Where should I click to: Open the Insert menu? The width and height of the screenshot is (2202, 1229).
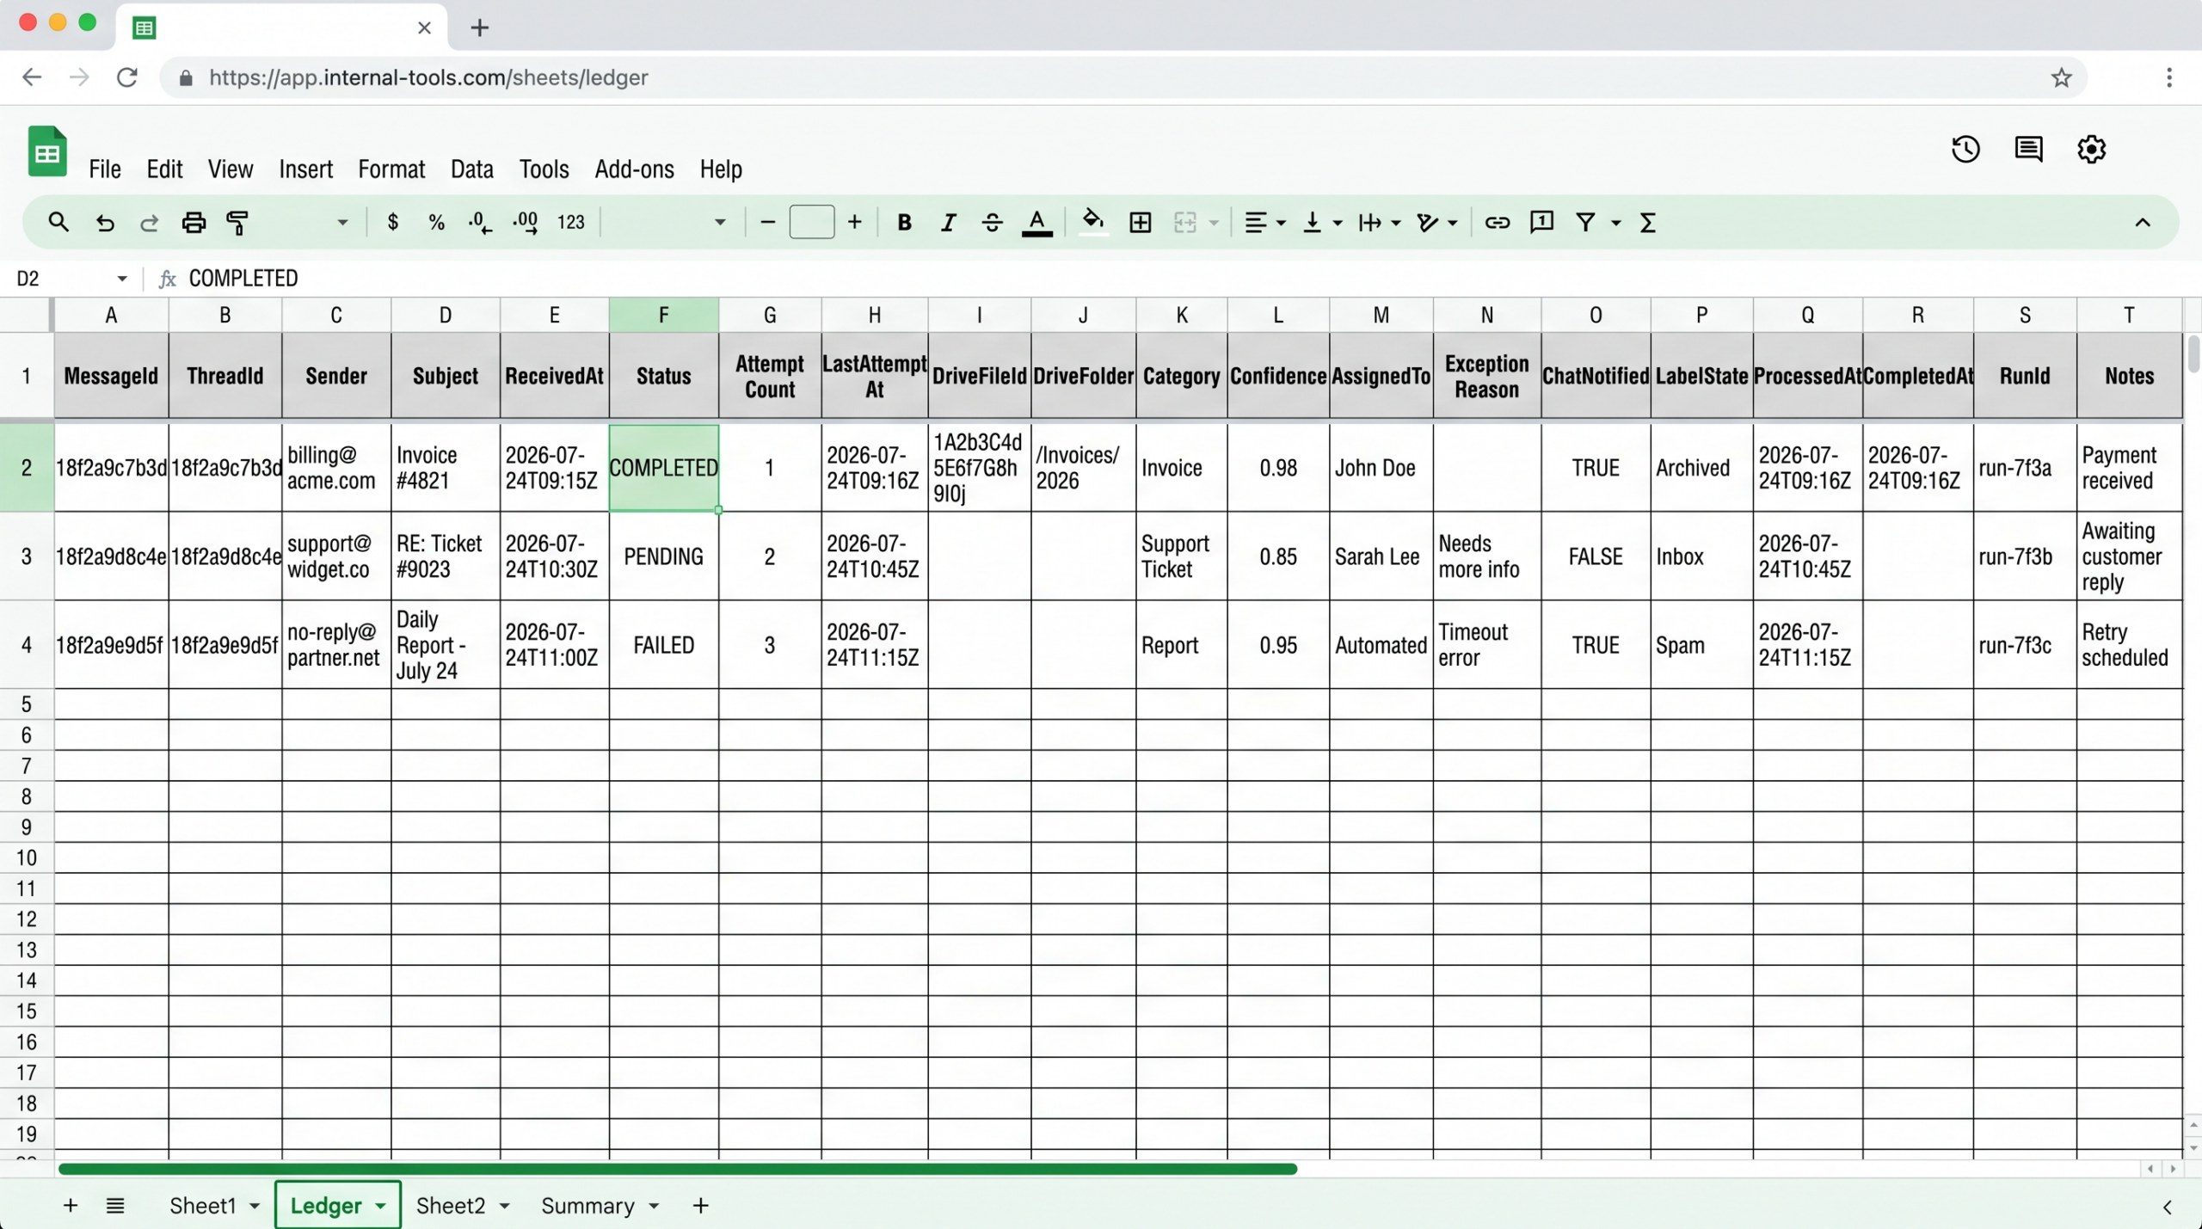(x=305, y=169)
